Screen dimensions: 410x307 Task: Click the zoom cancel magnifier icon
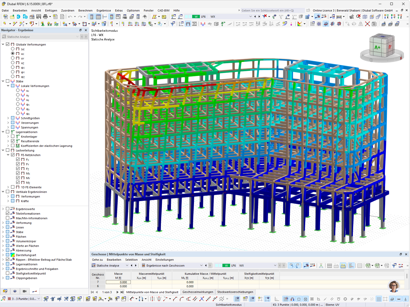pyautogui.click(x=358, y=17)
